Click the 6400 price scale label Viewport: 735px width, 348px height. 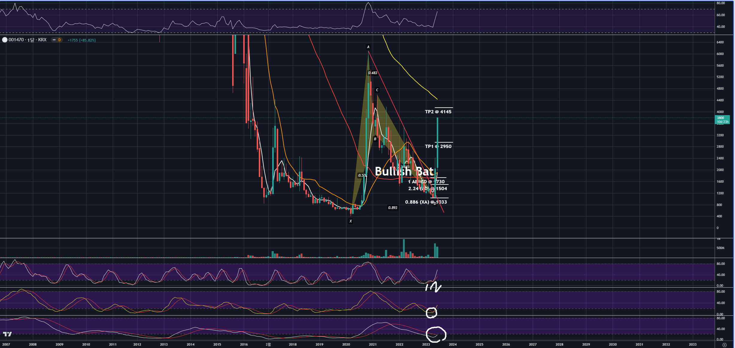720,42
